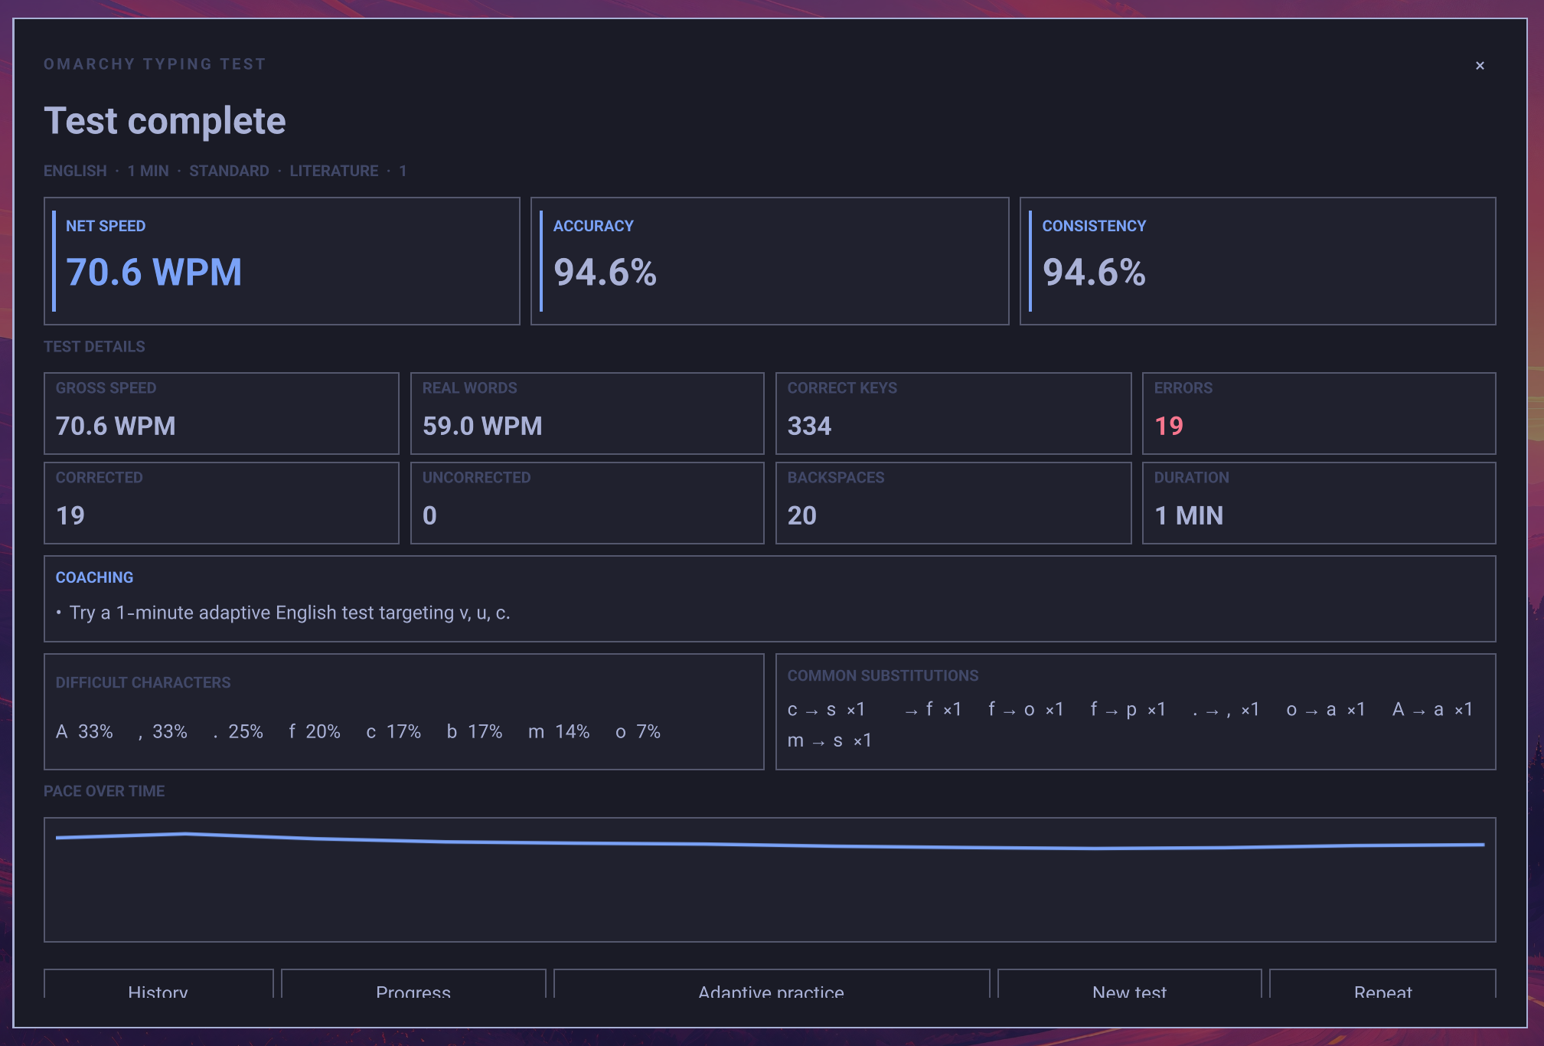Click the 'Test complete' heading
1544x1046 pixels.
[x=165, y=121]
